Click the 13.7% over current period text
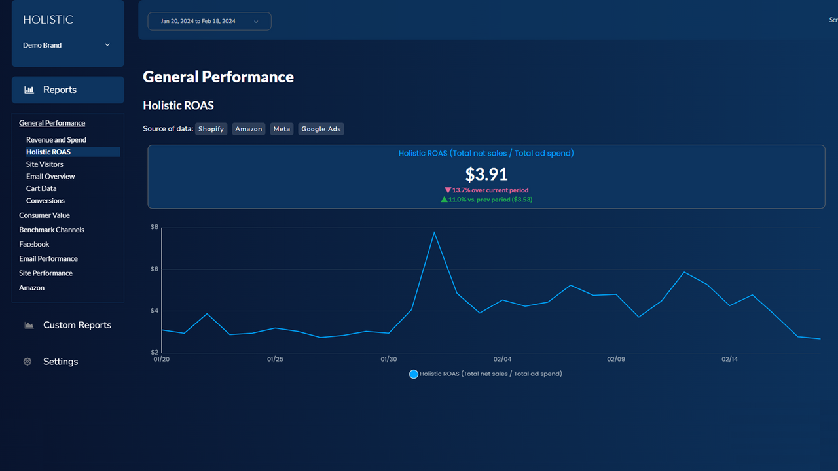This screenshot has height=471, width=838. click(486, 190)
